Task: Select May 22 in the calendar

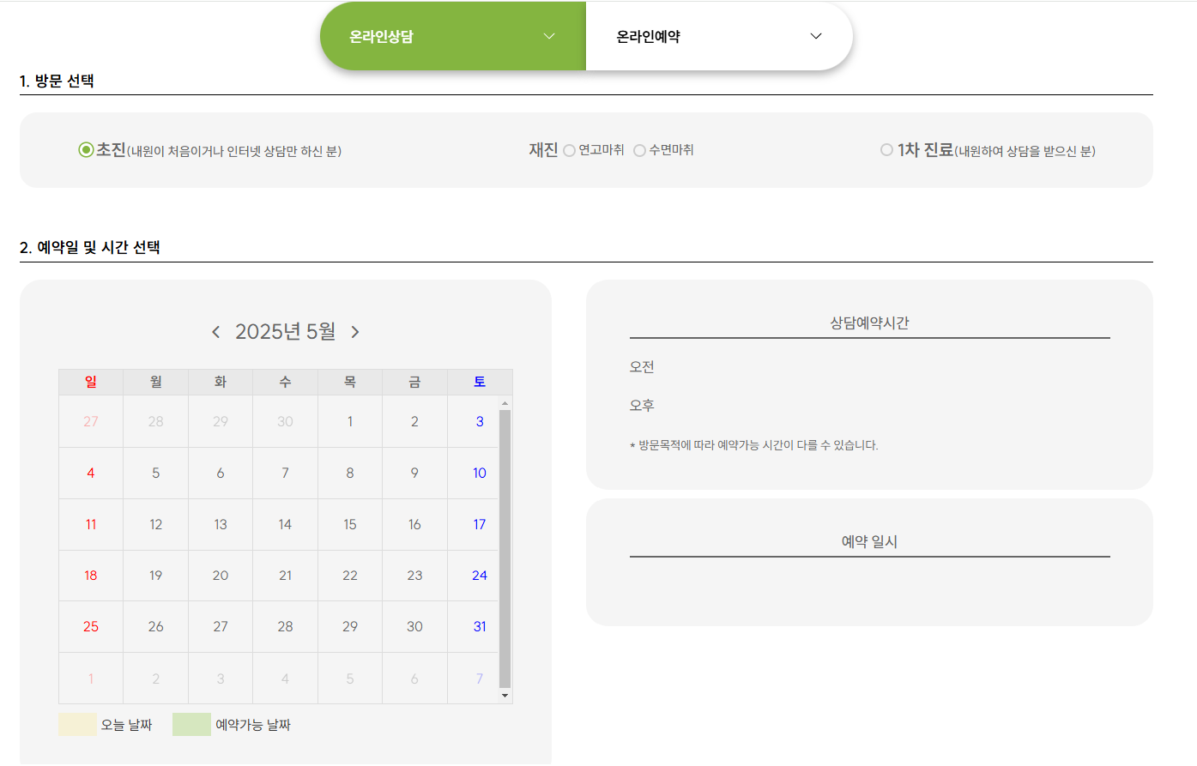Action: point(350,576)
